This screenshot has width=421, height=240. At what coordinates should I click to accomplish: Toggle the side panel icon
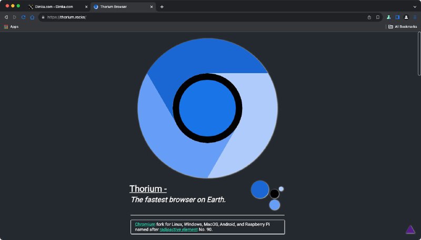[397, 17]
